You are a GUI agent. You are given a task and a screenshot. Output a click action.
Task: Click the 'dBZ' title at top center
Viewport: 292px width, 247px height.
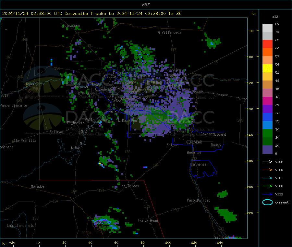(146, 5)
